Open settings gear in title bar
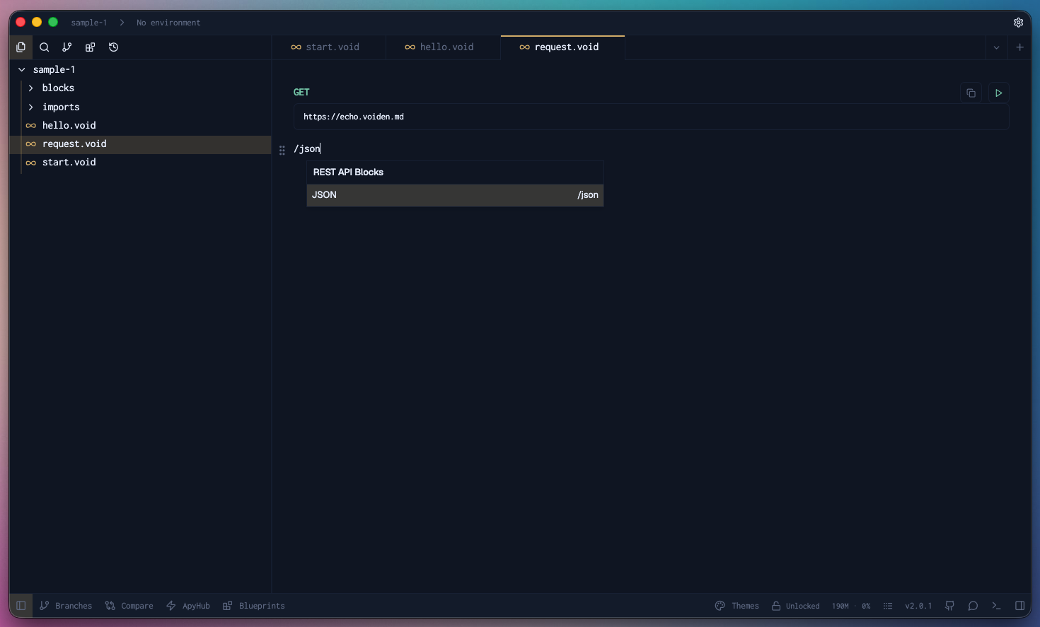Image resolution: width=1040 pixels, height=627 pixels. pos(1018,23)
